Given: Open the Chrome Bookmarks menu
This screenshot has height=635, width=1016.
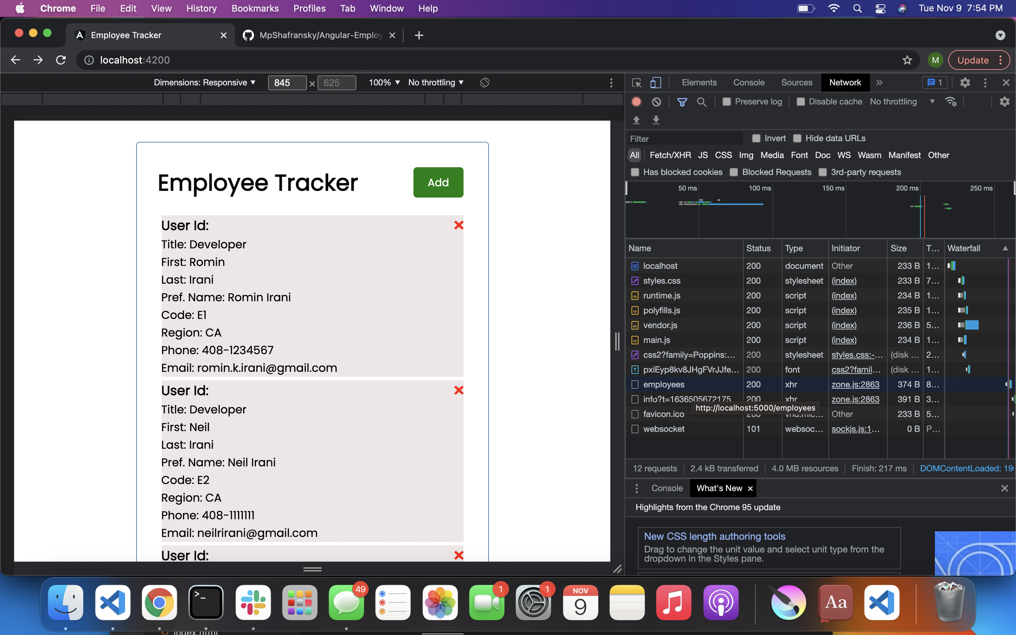Looking at the screenshot, I should click(x=255, y=8).
